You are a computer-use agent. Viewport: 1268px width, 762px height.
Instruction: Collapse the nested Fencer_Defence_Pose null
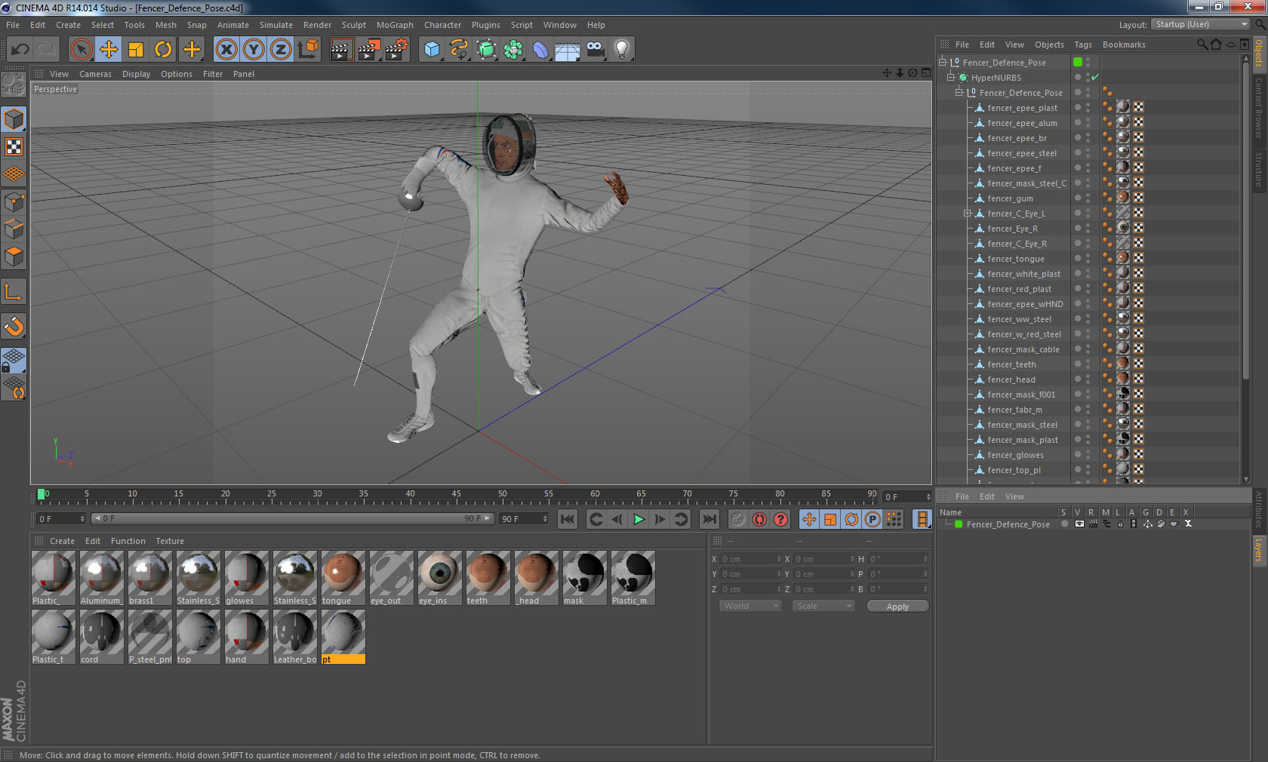pyautogui.click(x=959, y=92)
